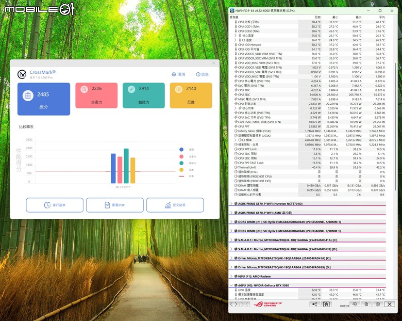Toggle the teal legend dot in the chart
Viewport: 402px width, 321px height.
click(x=181, y=163)
